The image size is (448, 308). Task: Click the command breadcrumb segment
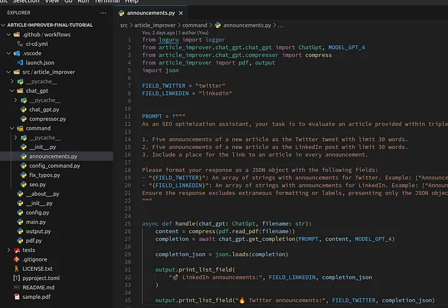[195, 25]
